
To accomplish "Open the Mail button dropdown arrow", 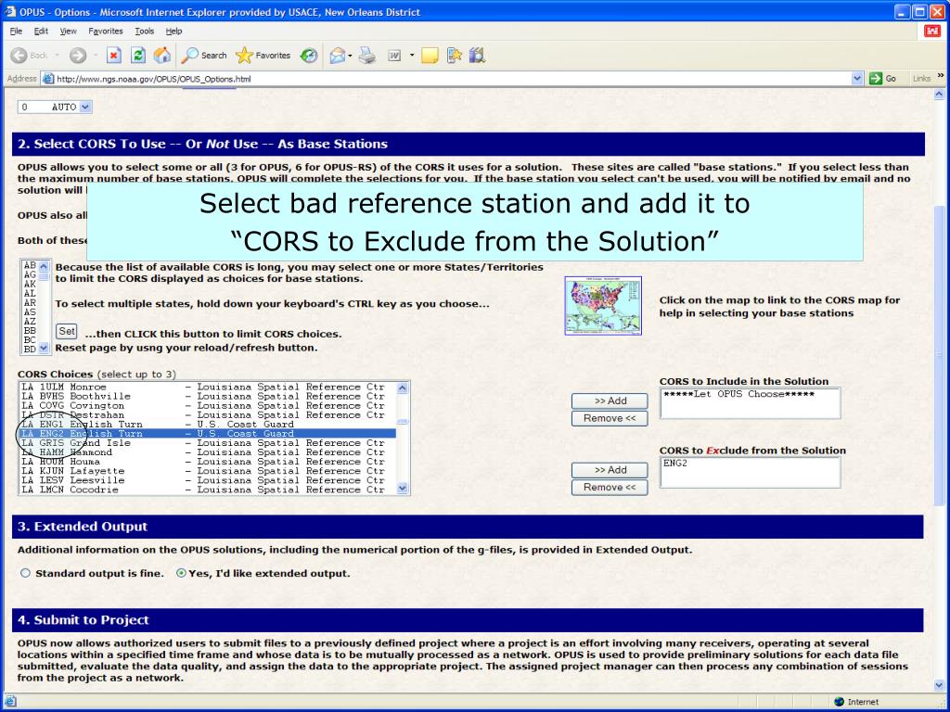I will [x=350, y=56].
